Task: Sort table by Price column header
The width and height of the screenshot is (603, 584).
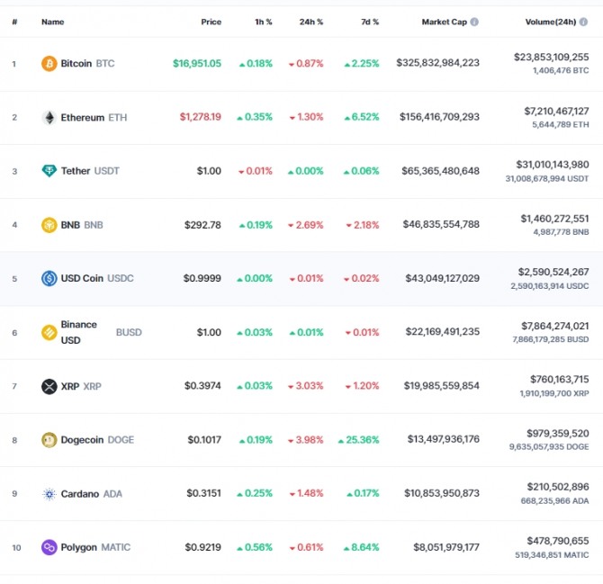Action: pos(211,22)
